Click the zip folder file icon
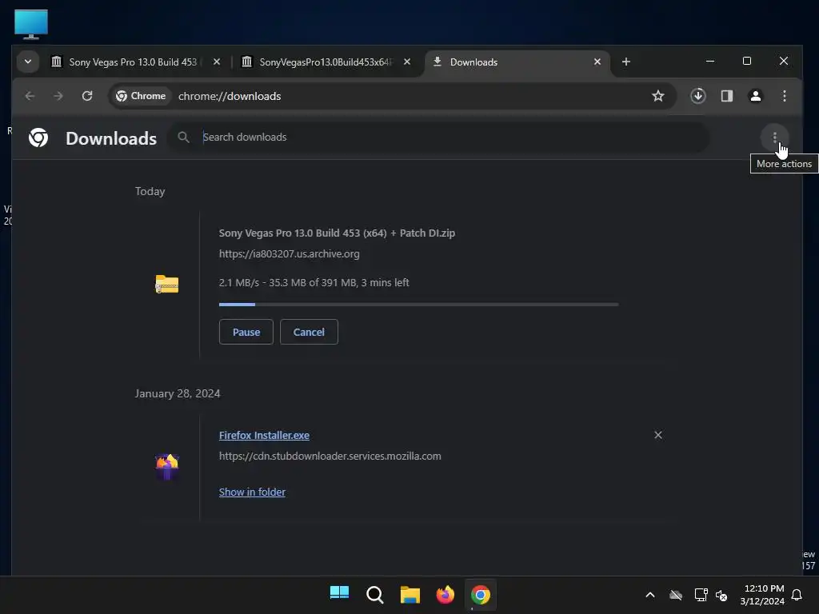Screen dimensions: 819x614 pos(166,284)
